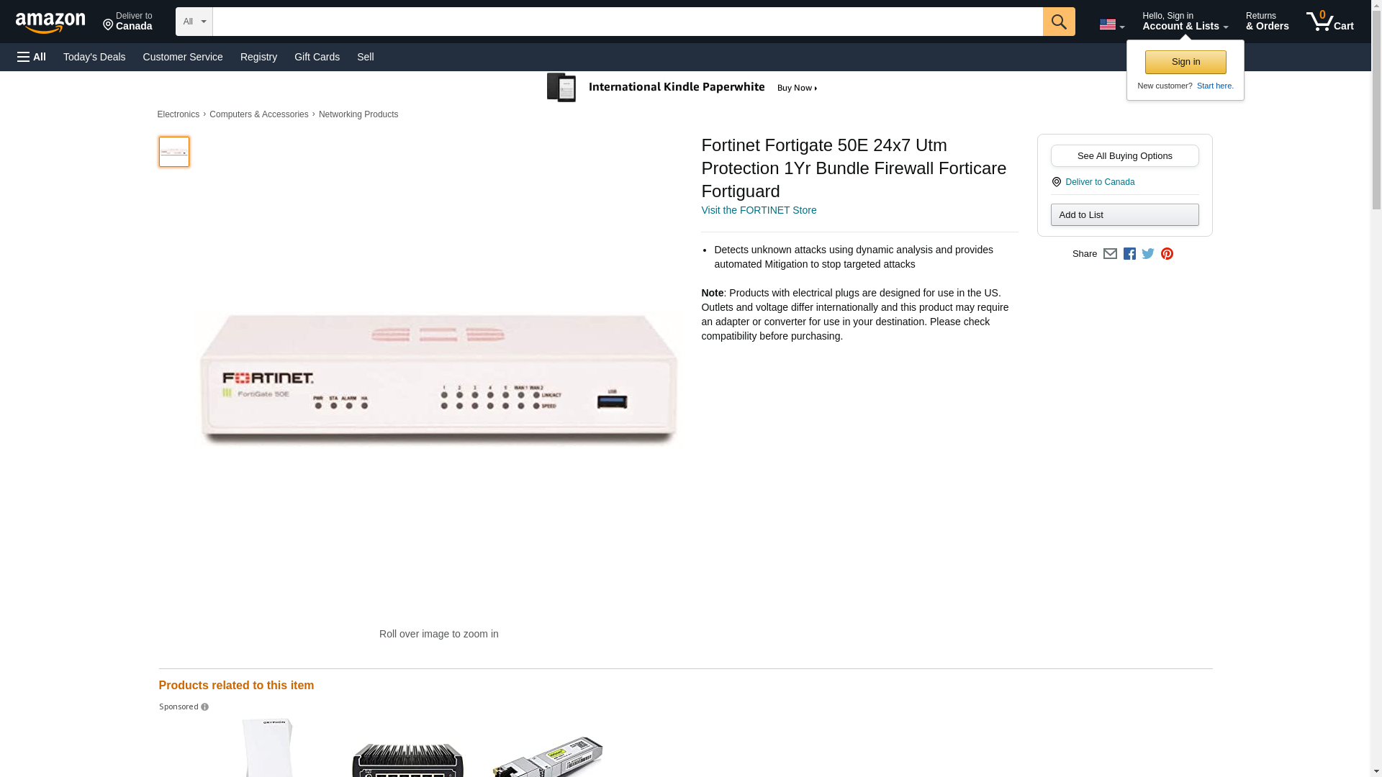Click the search magnifier button
The image size is (1382, 777).
click(x=1058, y=22)
